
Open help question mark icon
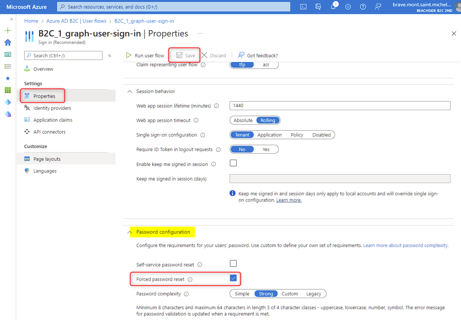pos(363,7)
